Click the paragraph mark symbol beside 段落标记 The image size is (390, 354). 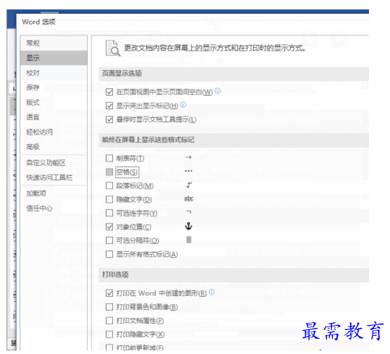coord(188,185)
